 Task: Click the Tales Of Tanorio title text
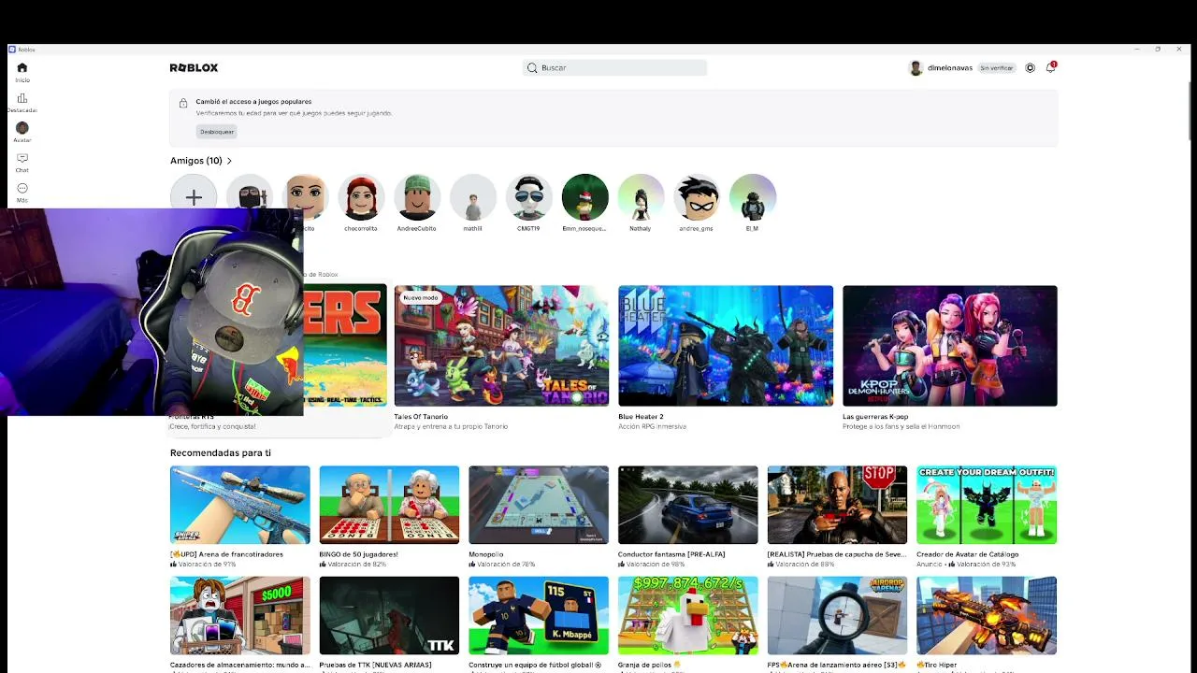point(421,417)
